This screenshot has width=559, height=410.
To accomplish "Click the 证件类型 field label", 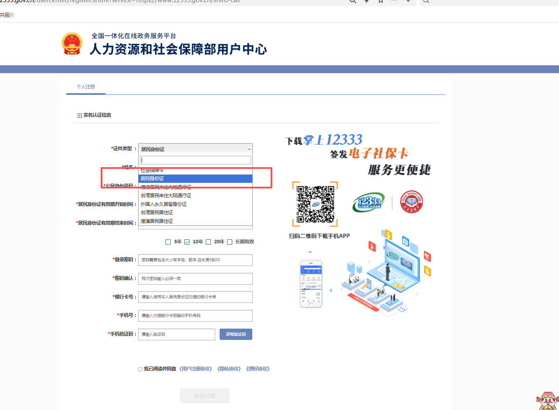I will pos(124,149).
